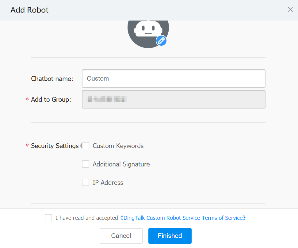Focus the Chatbot name input field
The height and width of the screenshot is (248, 298).
tap(173, 78)
